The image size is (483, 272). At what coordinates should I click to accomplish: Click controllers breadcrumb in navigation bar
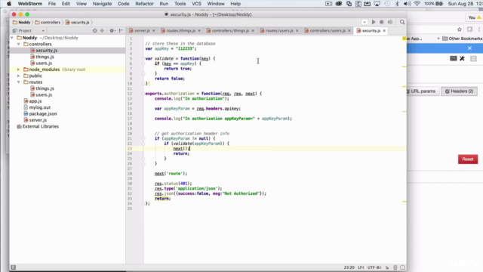[48, 22]
